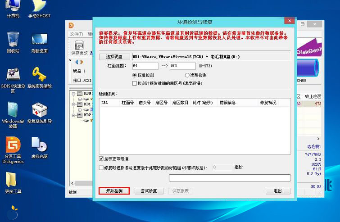The width and height of the screenshot is (340, 222).
Task: Open the 虚拟光驱 desktop icon
Action: tap(39, 148)
